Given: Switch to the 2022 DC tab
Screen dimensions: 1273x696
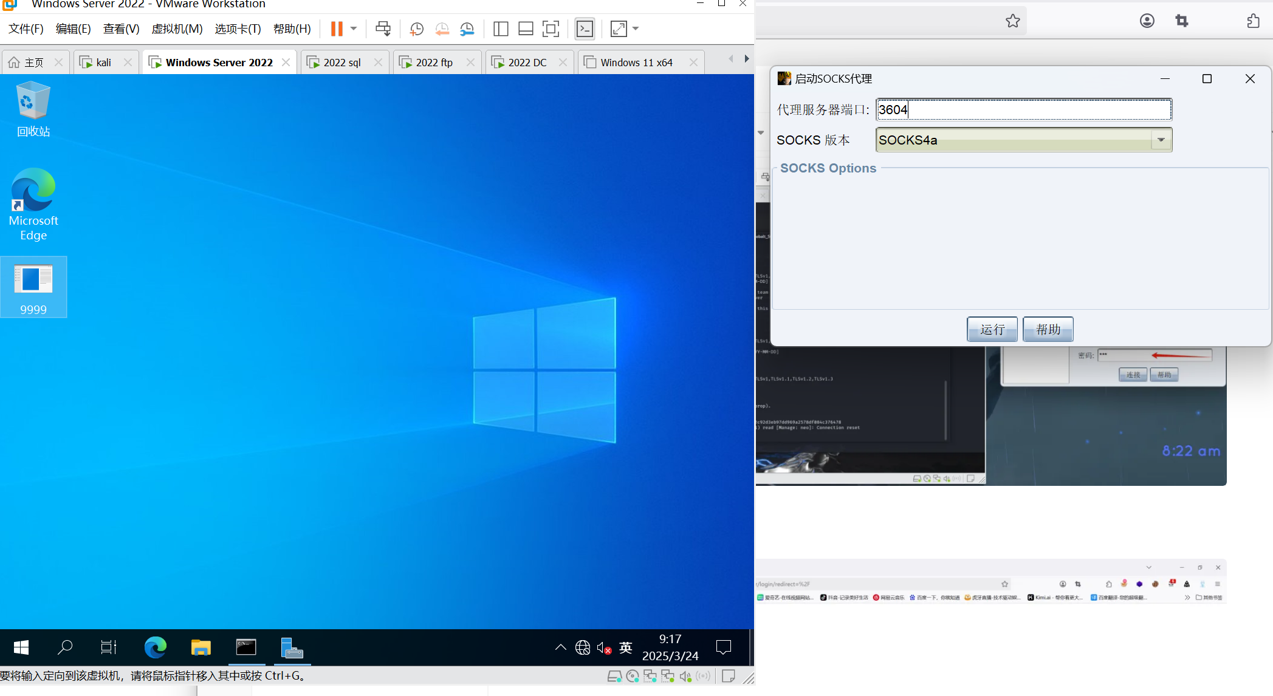Looking at the screenshot, I should (x=527, y=63).
